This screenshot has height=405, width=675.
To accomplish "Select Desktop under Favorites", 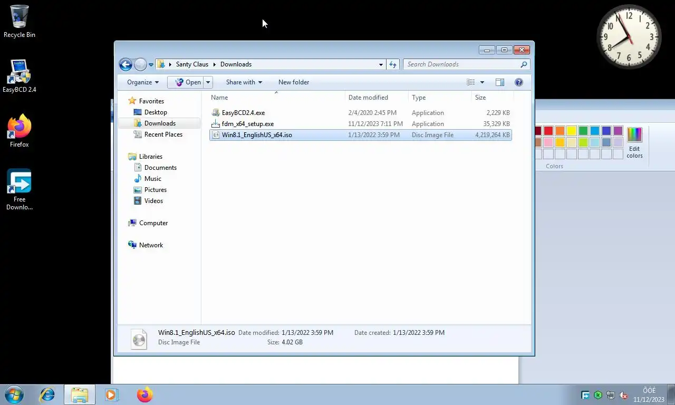I will [156, 112].
